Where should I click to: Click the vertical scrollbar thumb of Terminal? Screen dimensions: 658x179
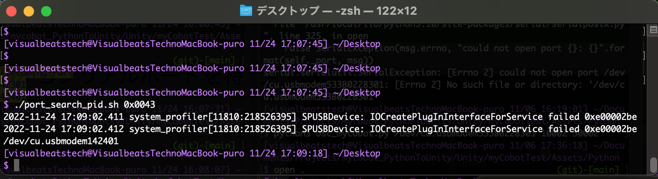653,165
